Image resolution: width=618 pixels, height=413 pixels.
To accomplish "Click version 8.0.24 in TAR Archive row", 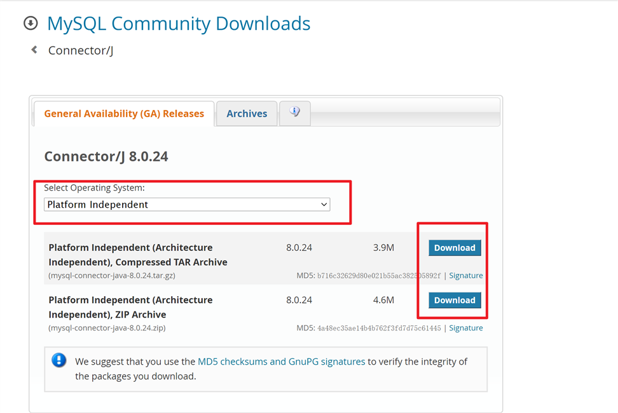I will pos(299,248).
